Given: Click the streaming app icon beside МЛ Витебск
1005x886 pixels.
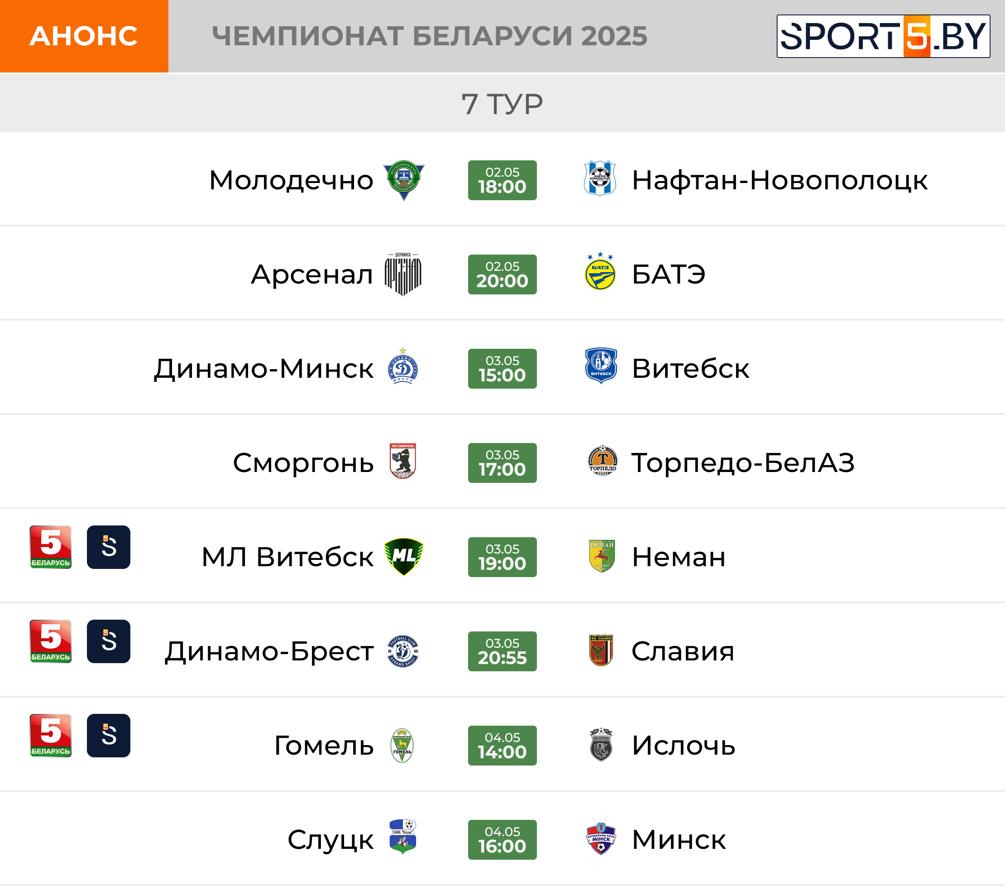Looking at the screenshot, I should pyautogui.click(x=109, y=547).
